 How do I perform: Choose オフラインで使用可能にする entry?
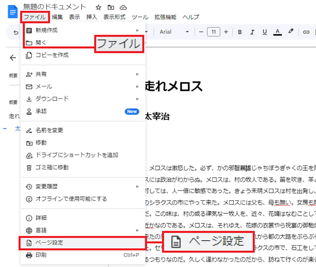pyautogui.click(x=83, y=199)
